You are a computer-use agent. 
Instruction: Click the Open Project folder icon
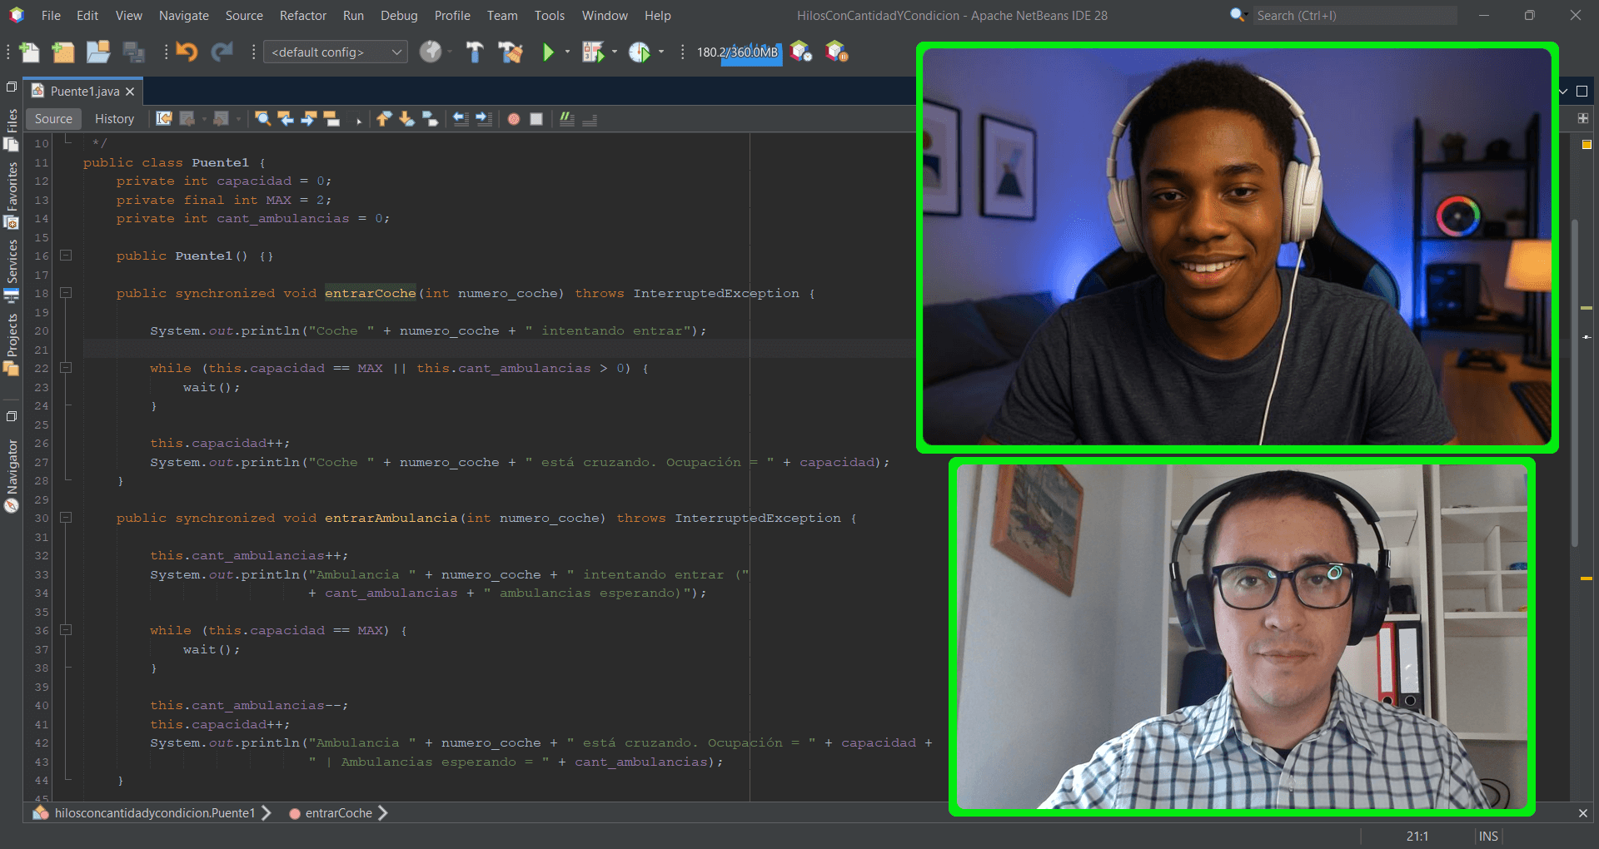coord(98,52)
